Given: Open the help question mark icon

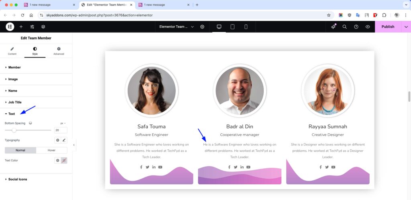Looking at the screenshot, I should pos(356,27).
